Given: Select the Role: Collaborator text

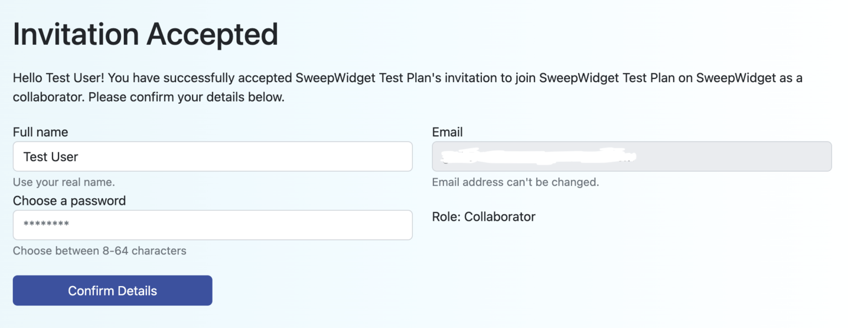Looking at the screenshot, I should [x=483, y=216].
